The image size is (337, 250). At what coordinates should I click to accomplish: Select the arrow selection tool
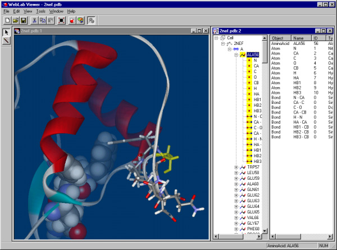(6, 33)
